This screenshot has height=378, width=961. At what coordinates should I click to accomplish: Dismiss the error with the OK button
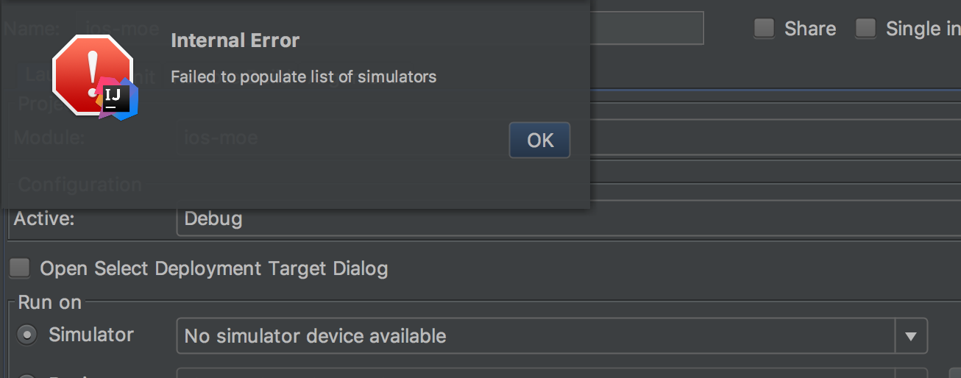tap(540, 140)
